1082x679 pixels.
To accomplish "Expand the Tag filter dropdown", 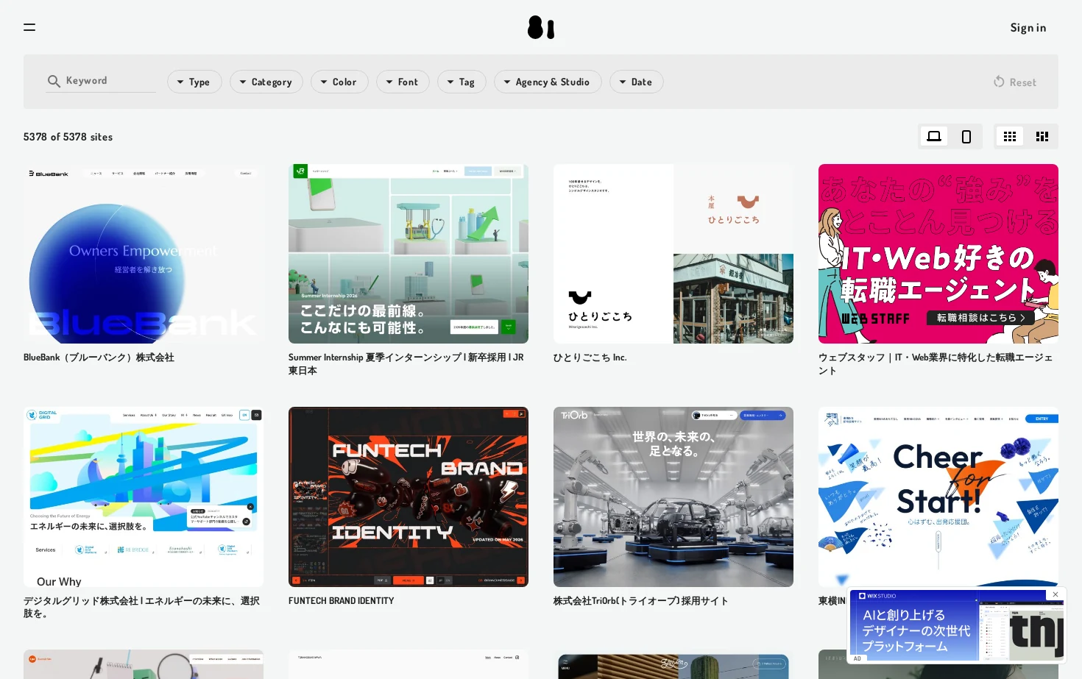I will pyautogui.click(x=462, y=82).
